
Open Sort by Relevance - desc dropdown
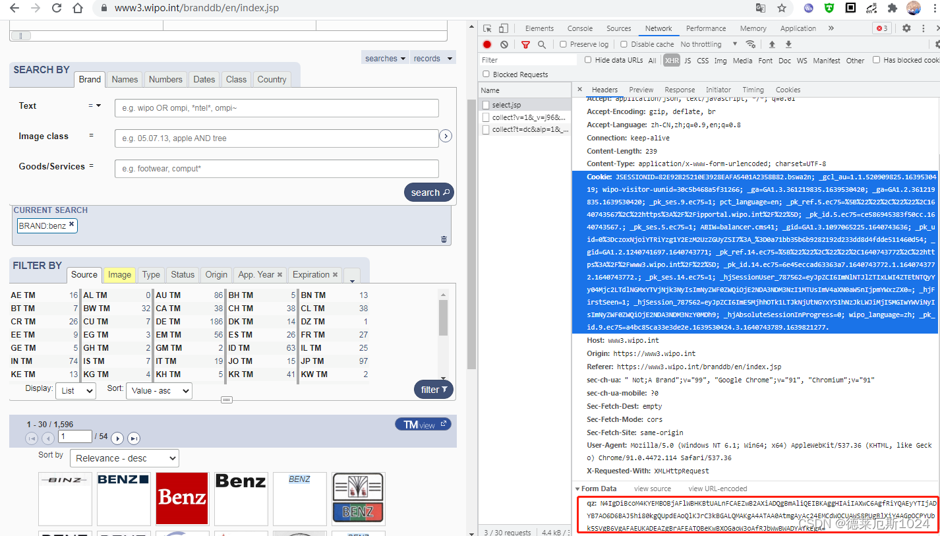point(125,458)
